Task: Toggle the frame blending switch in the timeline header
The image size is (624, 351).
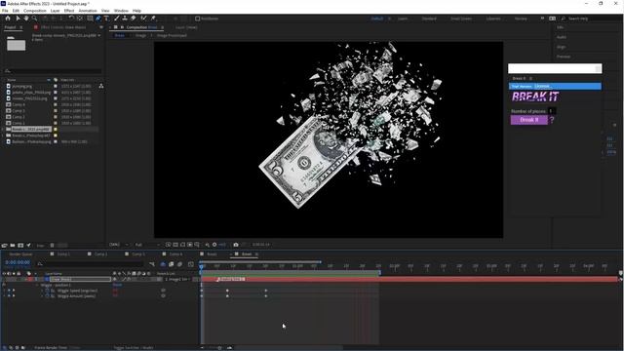Action: point(172,264)
